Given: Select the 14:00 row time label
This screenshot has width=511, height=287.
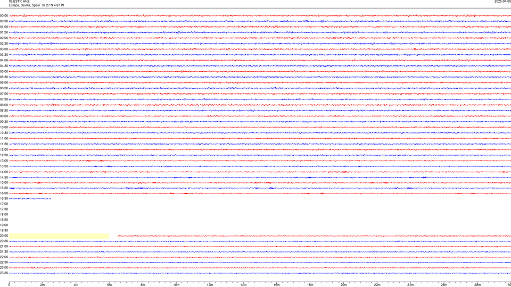Looking at the screenshot, I should [4, 172].
